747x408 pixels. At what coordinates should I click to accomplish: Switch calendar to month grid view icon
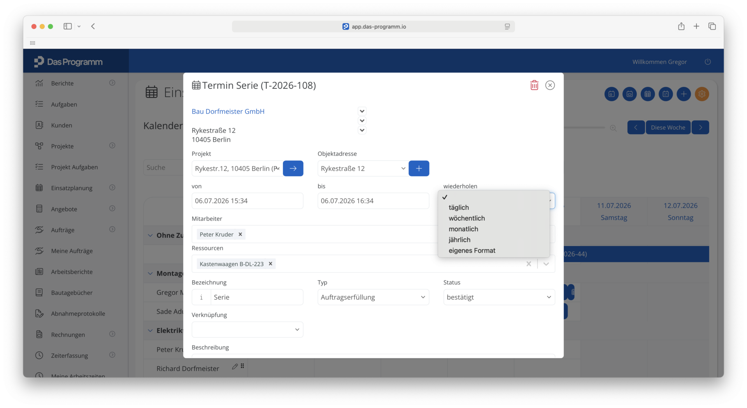(648, 94)
